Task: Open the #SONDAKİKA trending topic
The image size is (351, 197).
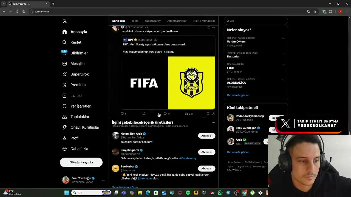Action: coord(236,83)
